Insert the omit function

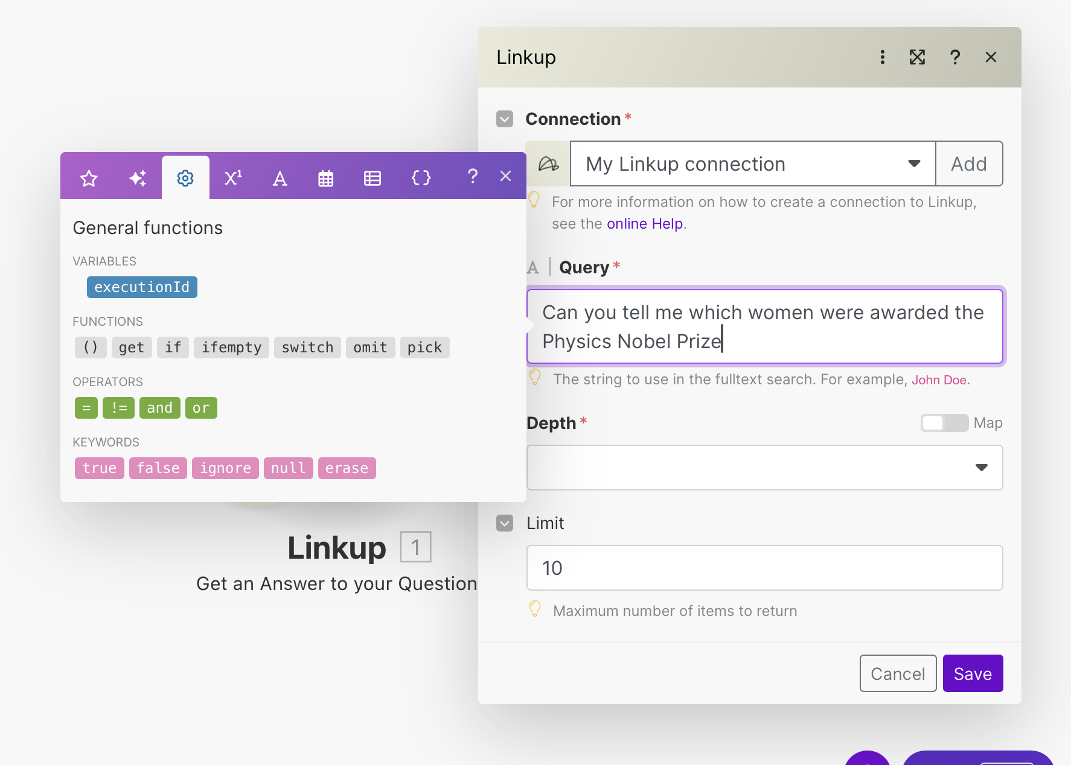pos(371,348)
